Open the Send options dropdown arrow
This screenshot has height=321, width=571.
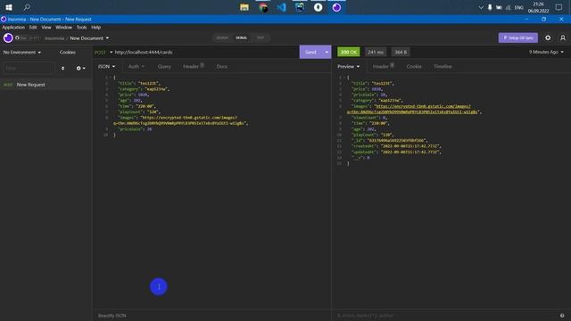327,52
